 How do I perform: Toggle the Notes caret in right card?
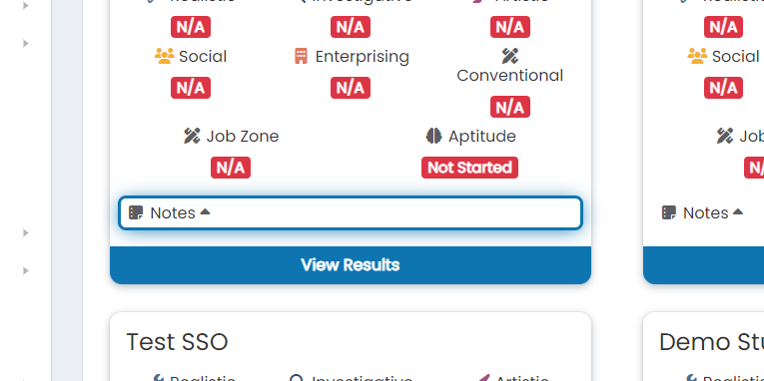[x=738, y=211]
